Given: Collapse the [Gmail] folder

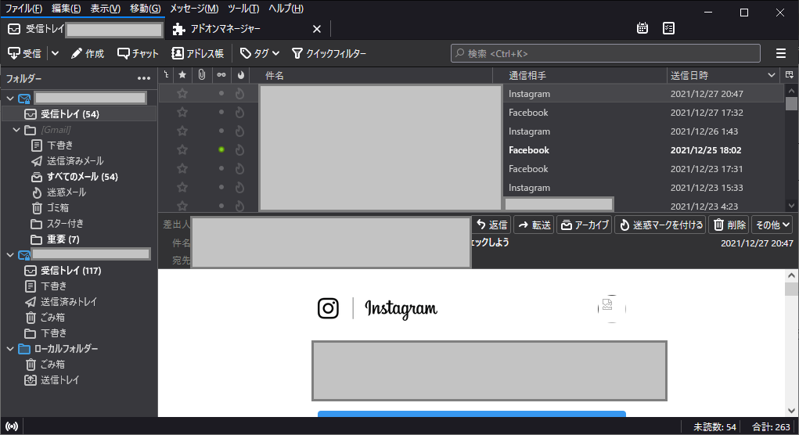Looking at the screenshot, I should click(x=16, y=130).
